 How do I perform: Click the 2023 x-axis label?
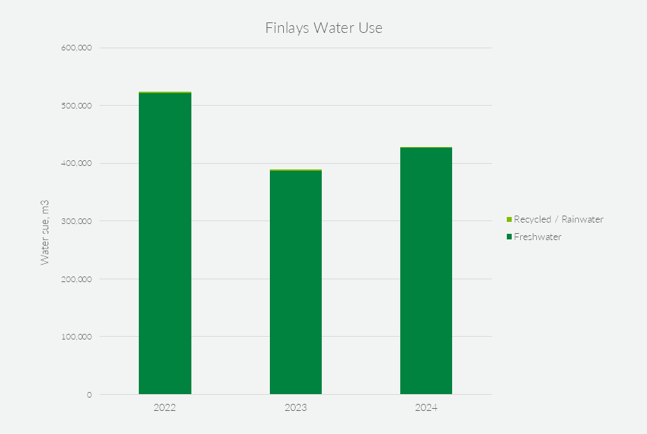295,407
